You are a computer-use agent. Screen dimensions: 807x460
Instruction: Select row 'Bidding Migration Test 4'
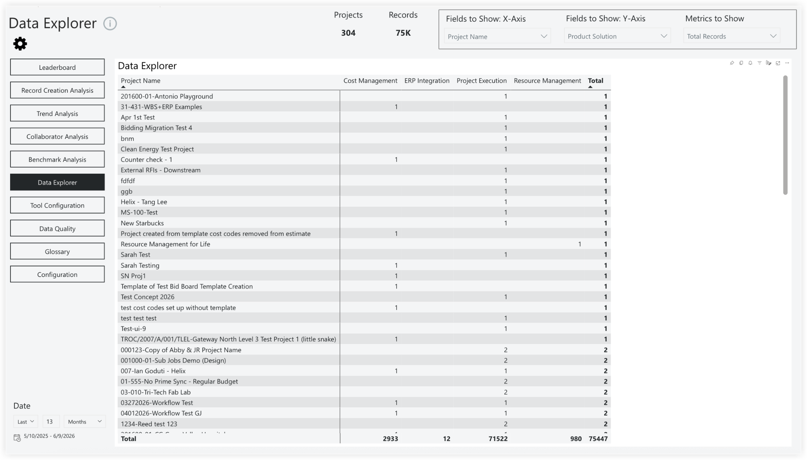(x=364, y=128)
